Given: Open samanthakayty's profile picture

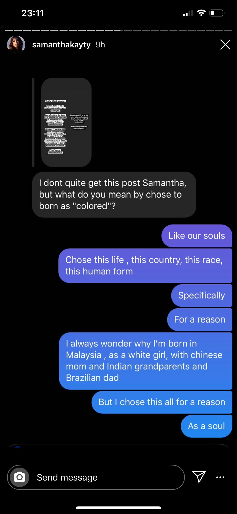Looking at the screenshot, I should click(x=16, y=45).
